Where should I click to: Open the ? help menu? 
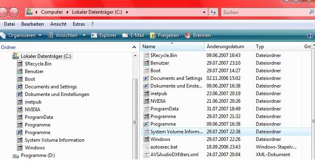(x=92, y=24)
